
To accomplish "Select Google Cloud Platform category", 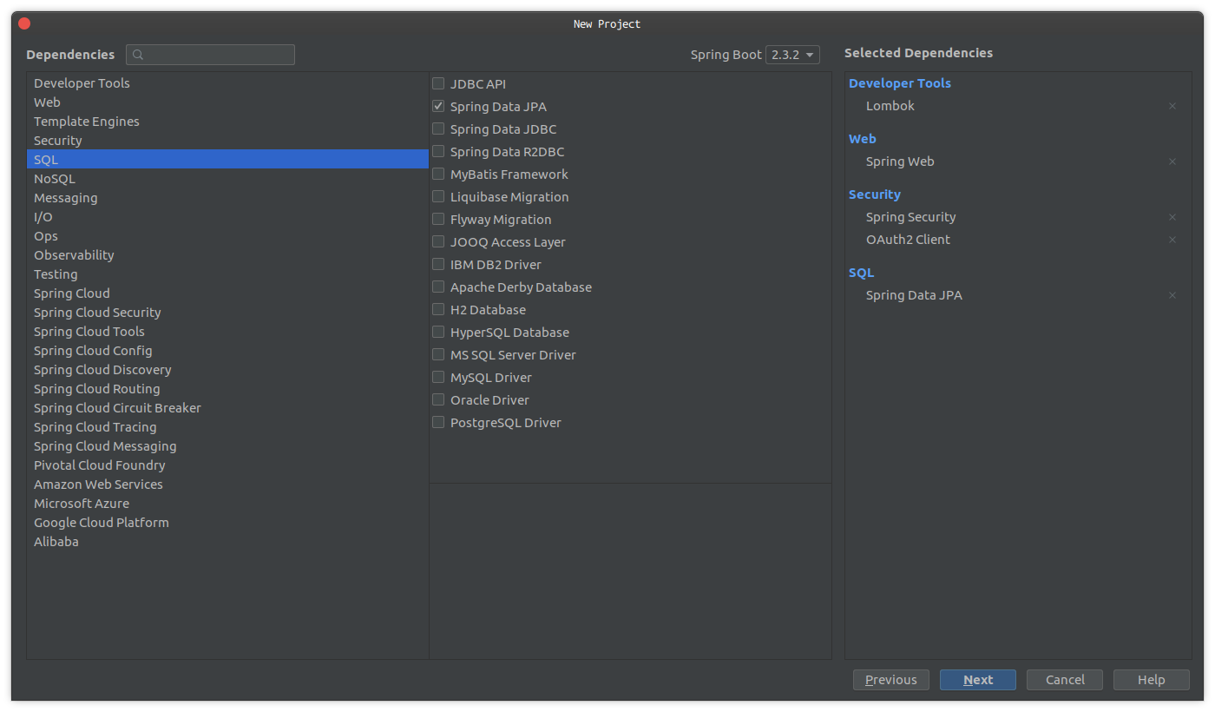I will coord(227,523).
